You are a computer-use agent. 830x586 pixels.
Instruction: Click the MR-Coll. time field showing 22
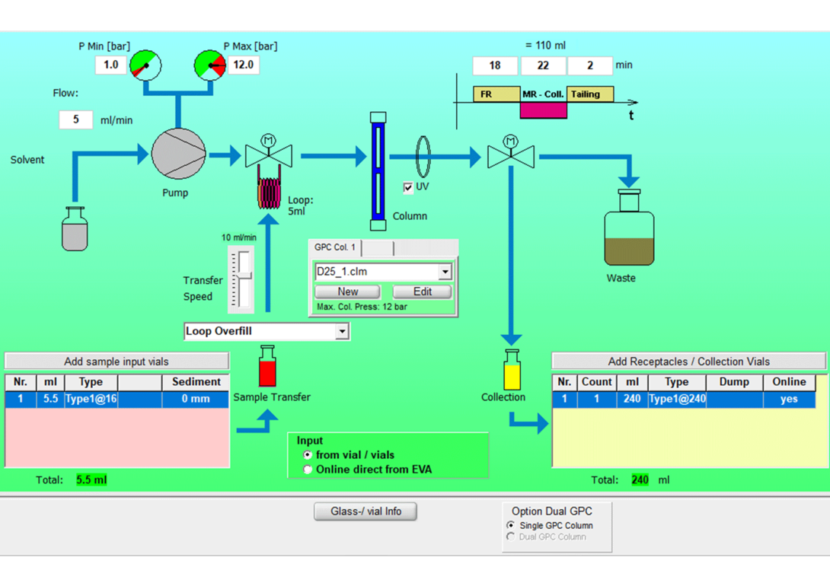543,65
